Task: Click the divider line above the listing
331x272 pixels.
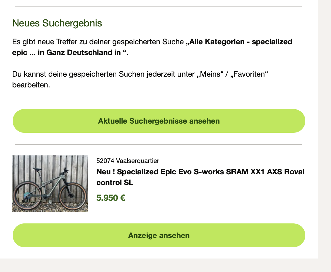Action: pos(158,144)
